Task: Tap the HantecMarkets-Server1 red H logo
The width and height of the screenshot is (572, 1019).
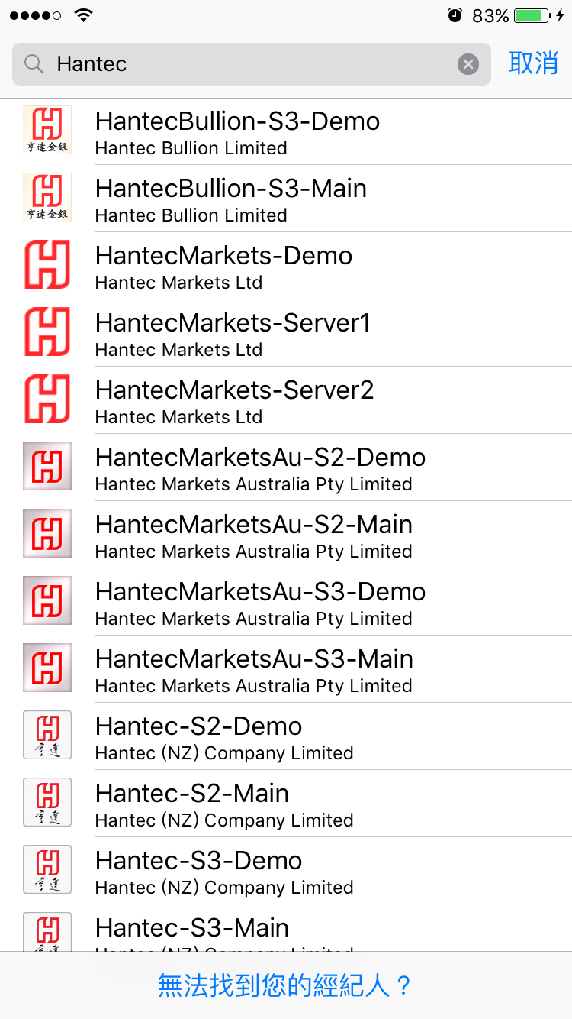Action: pos(47,332)
